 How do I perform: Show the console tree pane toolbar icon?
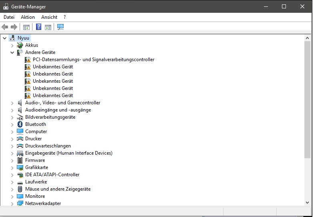[26, 27]
